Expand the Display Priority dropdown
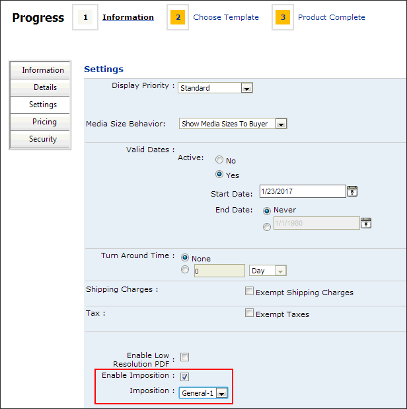 pos(246,88)
